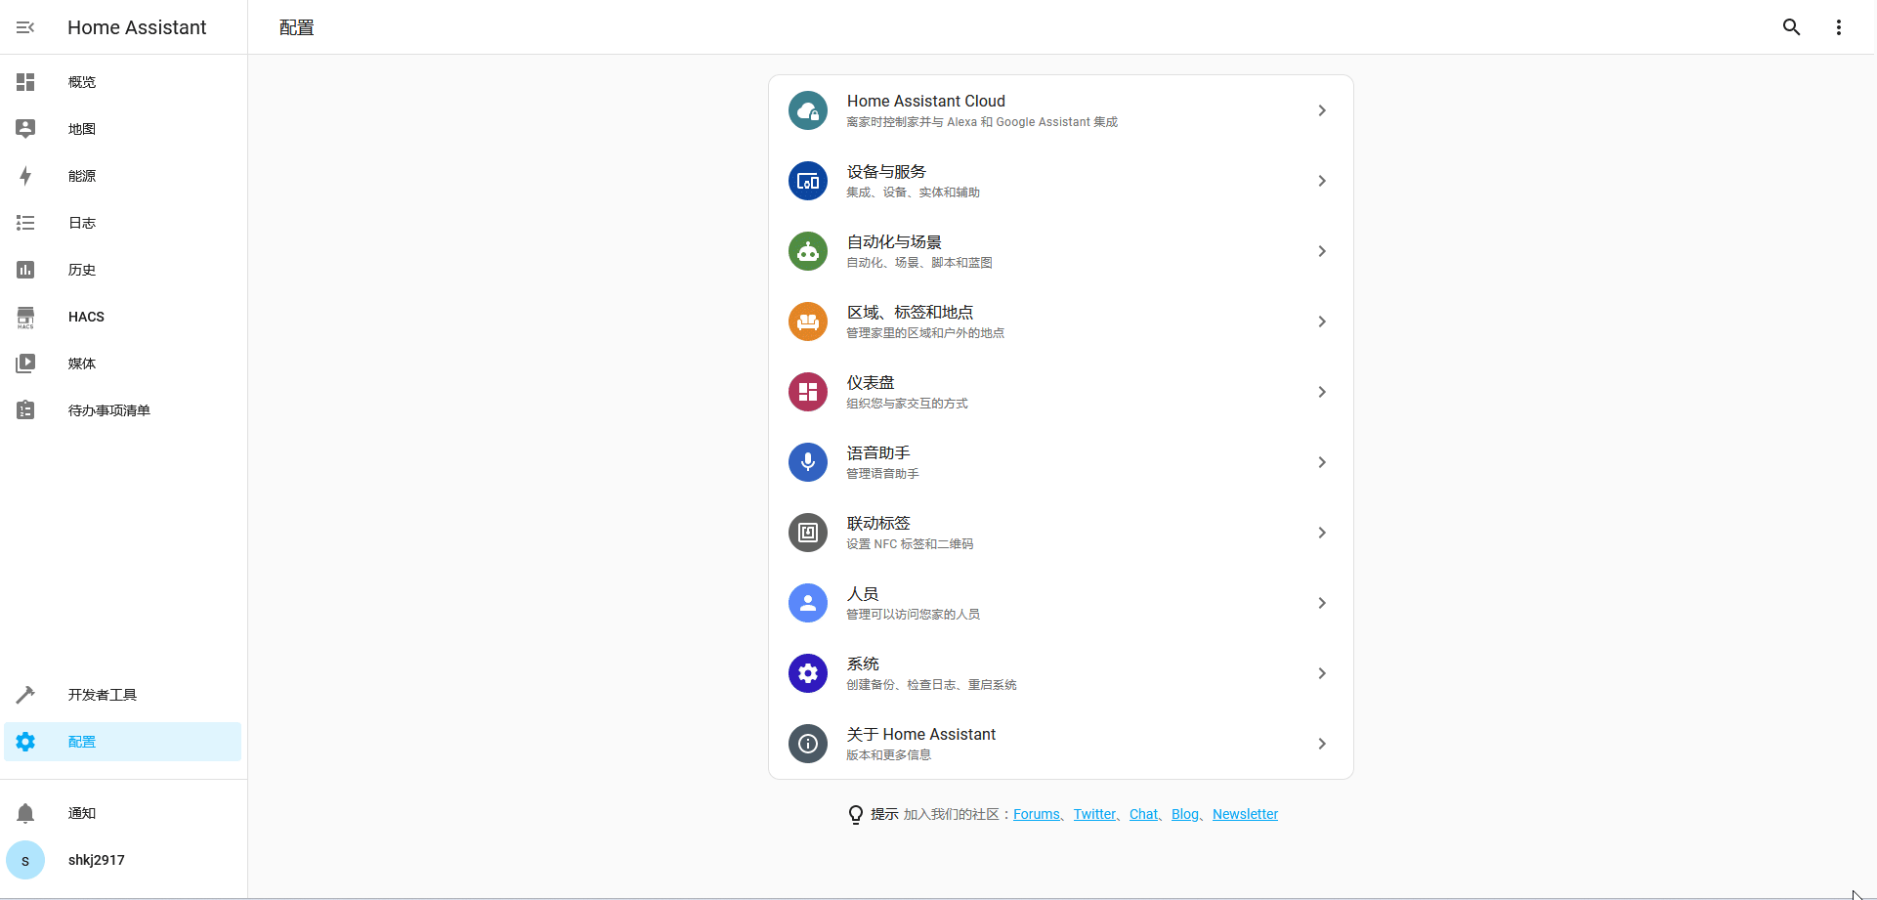Expand 人员 row chevron
The height and width of the screenshot is (900, 1877).
pos(1322,603)
